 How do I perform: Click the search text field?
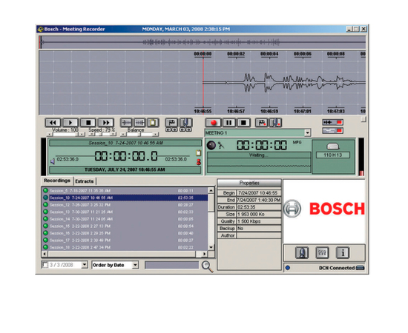click(172, 265)
